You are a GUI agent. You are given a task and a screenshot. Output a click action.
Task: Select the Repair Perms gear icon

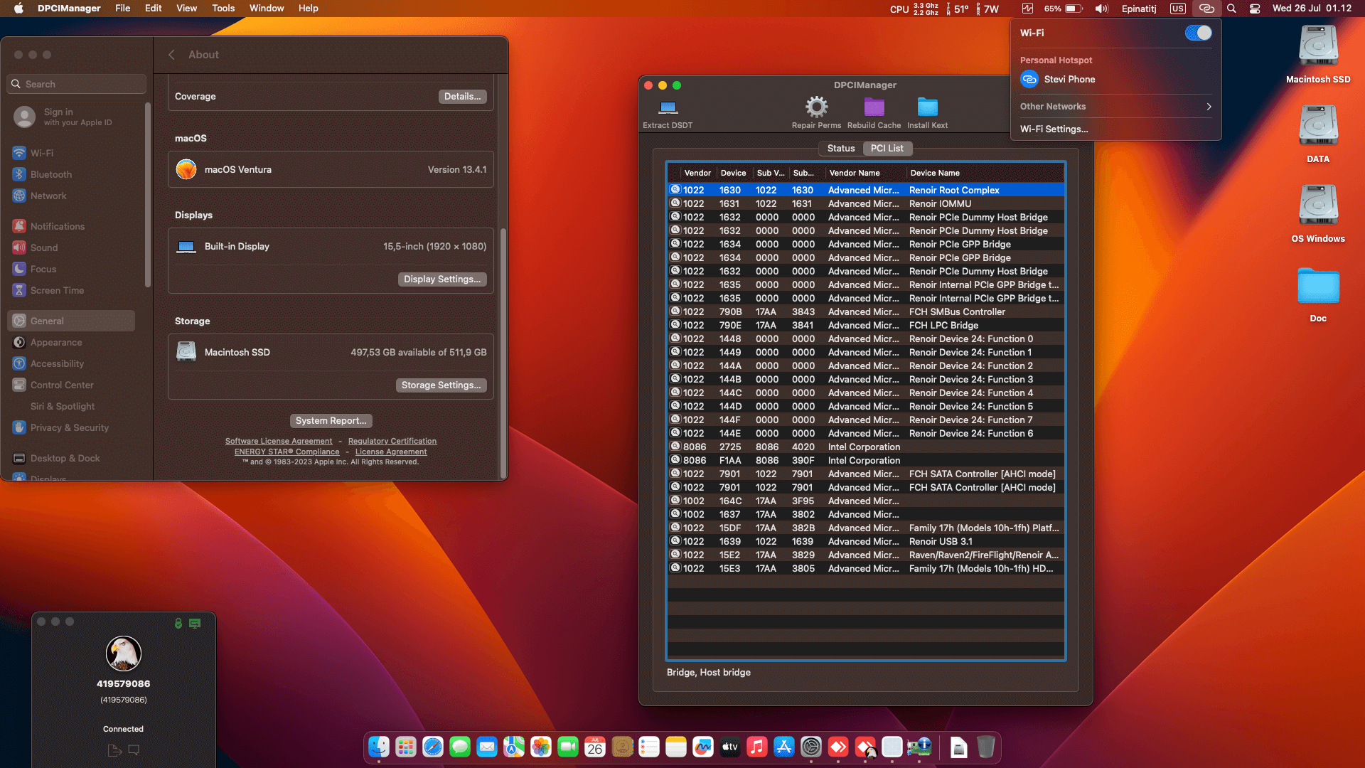click(816, 107)
